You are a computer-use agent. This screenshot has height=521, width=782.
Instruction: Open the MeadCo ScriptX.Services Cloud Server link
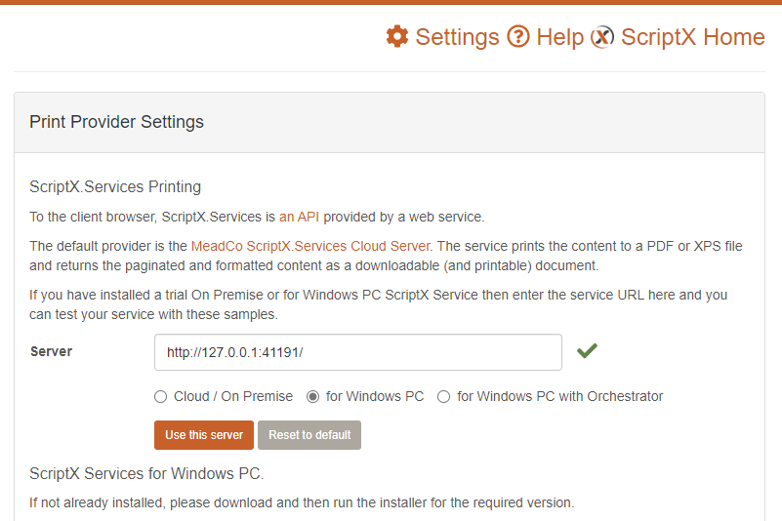pos(310,246)
